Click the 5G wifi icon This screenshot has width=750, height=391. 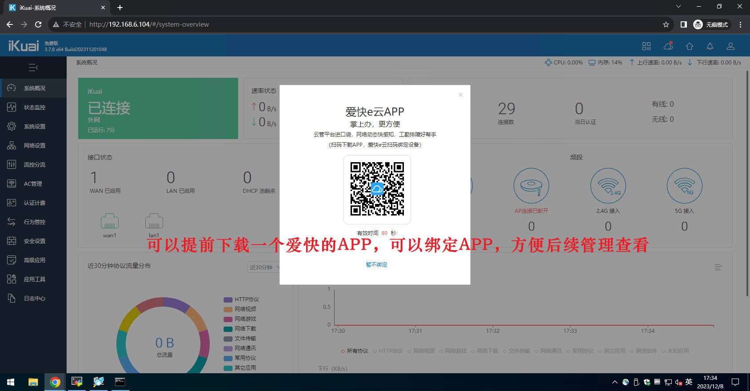click(x=685, y=186)
